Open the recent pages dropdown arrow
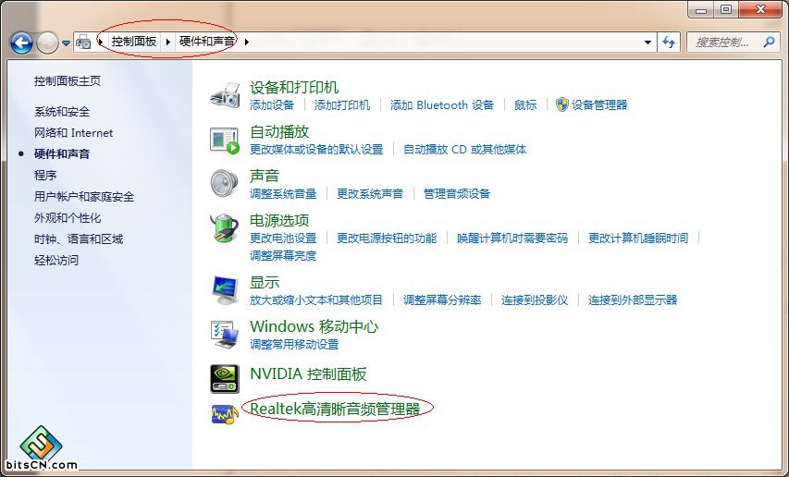Image resolution: width=789 pixels, height=477 pixels. coord(66,43)
